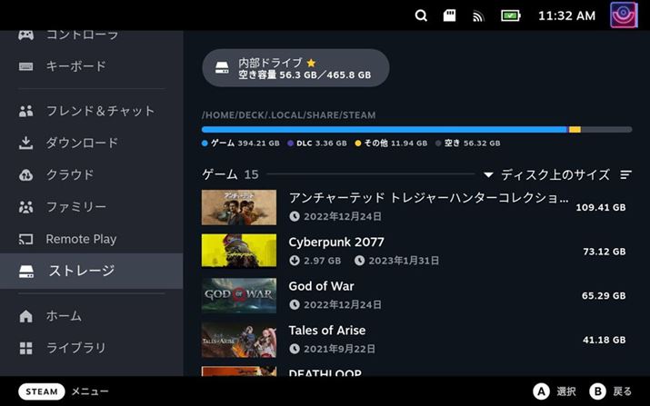Click Cyberpunk's clock icon by 2023年1月31日
Screen dimensions: 650x406
[x=359, y=261]
